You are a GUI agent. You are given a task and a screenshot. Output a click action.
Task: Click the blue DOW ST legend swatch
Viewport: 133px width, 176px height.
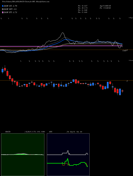[3, 6]
